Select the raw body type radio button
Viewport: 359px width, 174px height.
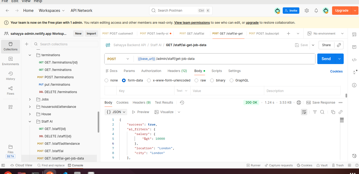click(196, 80)
